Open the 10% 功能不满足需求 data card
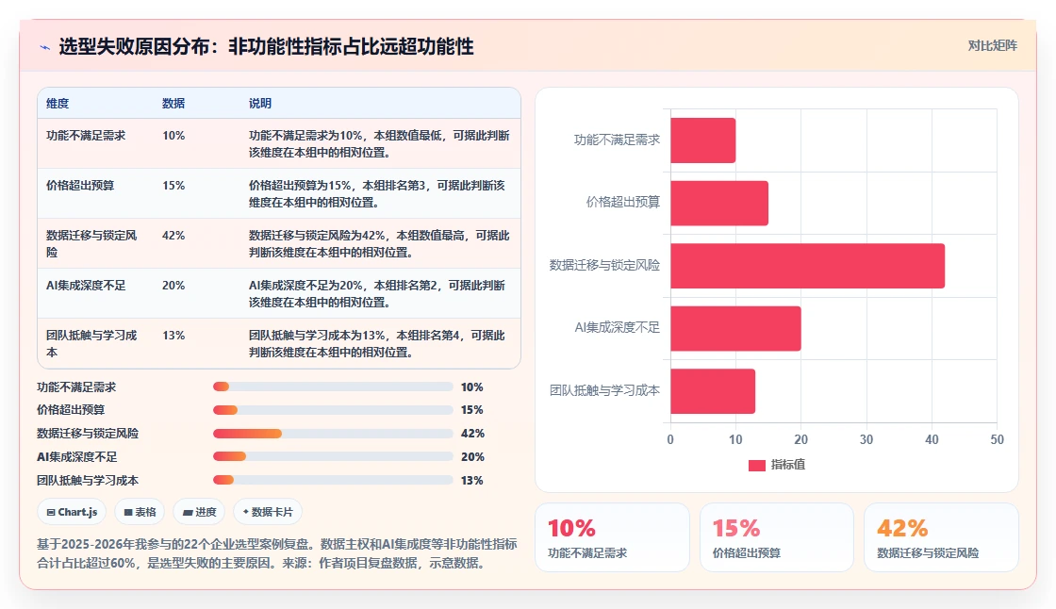 612,537
